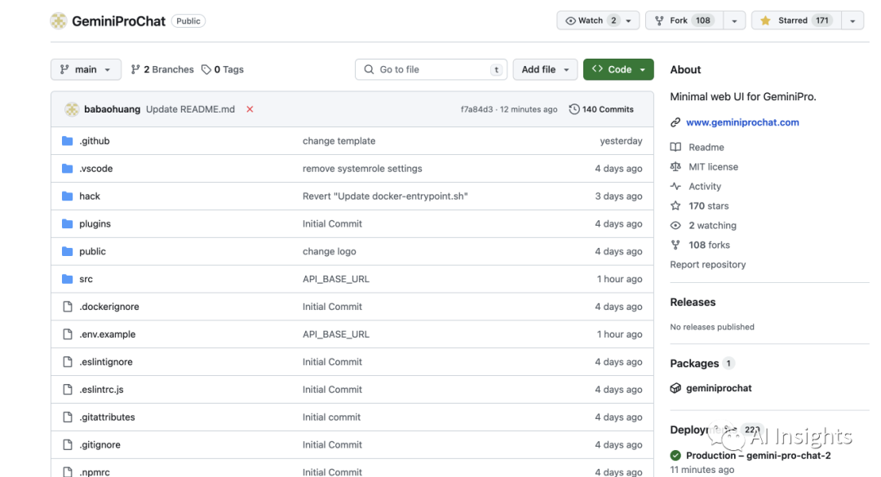881x477 pixels.
Task: Click the commits history clock icon
Action: click(574, 109)
